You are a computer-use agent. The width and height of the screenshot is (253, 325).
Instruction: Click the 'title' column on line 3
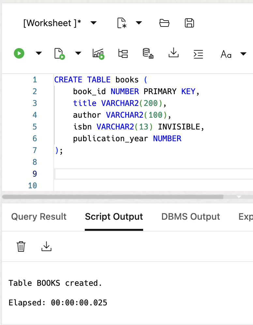85,103
